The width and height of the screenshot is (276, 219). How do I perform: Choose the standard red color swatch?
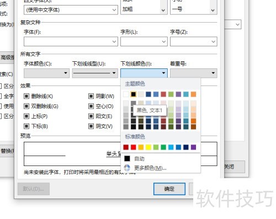[x=134, y=147]
